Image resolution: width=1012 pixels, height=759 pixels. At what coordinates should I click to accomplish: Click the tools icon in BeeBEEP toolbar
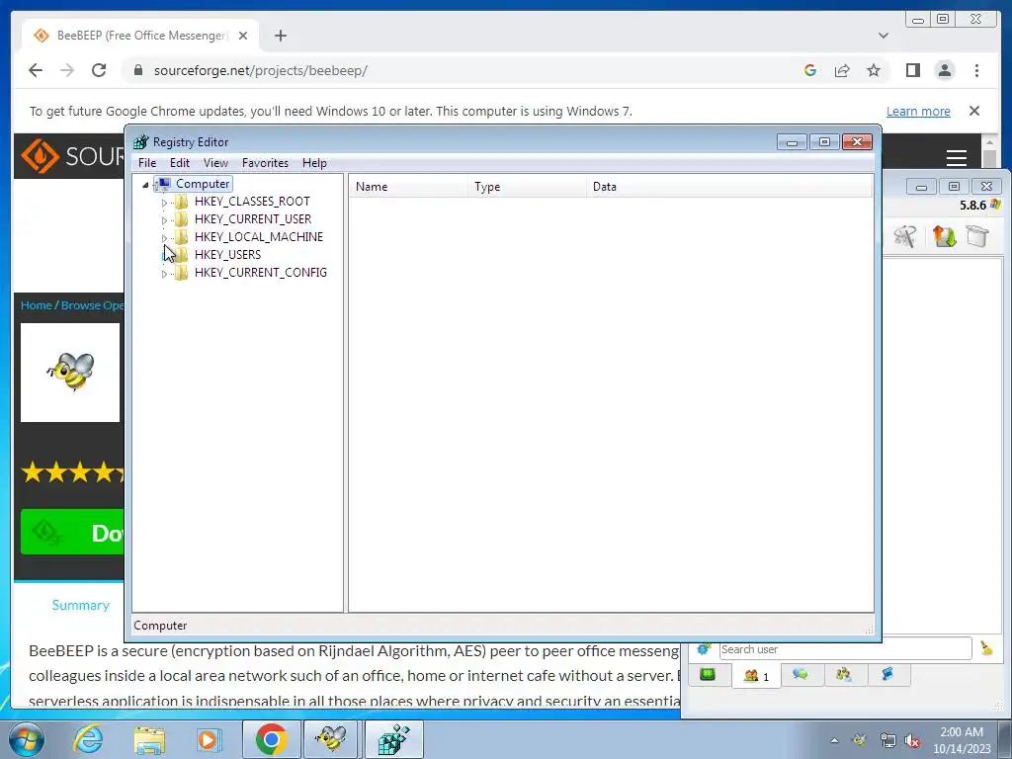tap(905, 236)
